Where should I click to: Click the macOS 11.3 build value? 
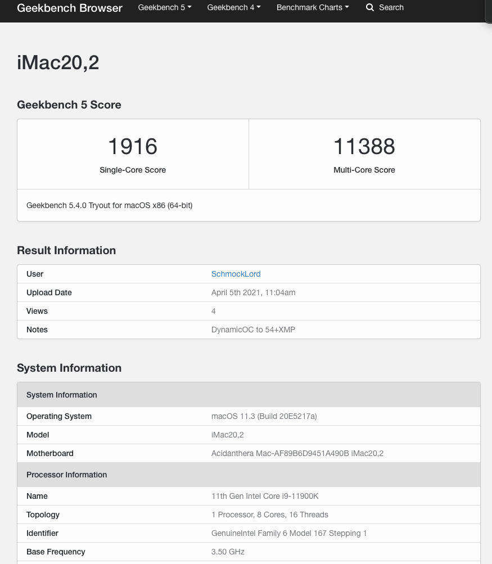point(264,416)
